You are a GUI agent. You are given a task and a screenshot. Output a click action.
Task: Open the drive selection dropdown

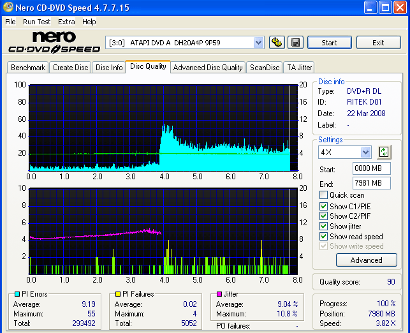click(258, 42)
